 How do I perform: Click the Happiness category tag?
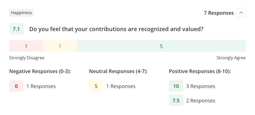pyautogui.click(x=22, y=13)
